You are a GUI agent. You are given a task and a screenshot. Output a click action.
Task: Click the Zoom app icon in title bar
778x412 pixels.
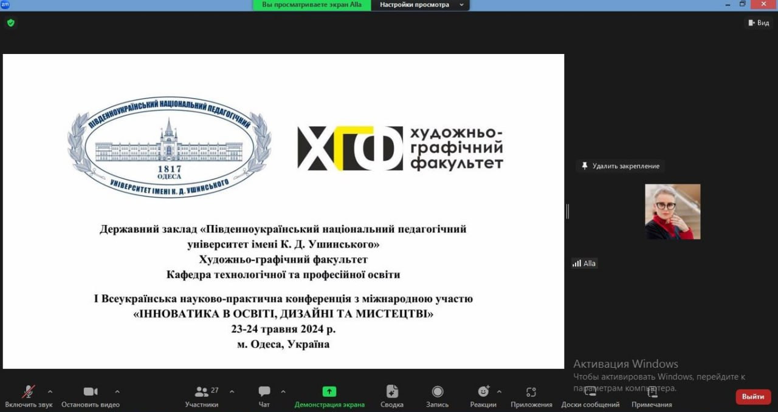(5, 4)
